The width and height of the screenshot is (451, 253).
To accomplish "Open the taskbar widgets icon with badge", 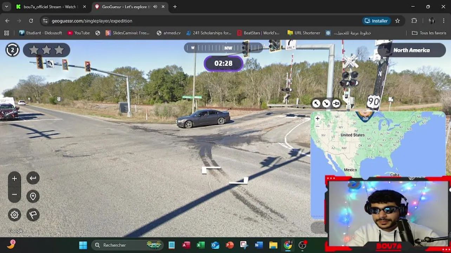I will 11,245.
